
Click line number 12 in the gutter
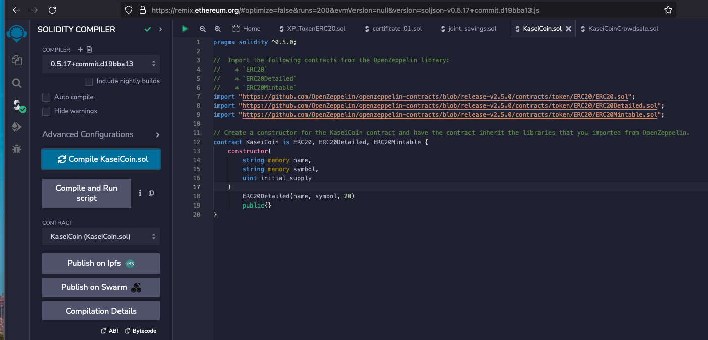[197, 142]
